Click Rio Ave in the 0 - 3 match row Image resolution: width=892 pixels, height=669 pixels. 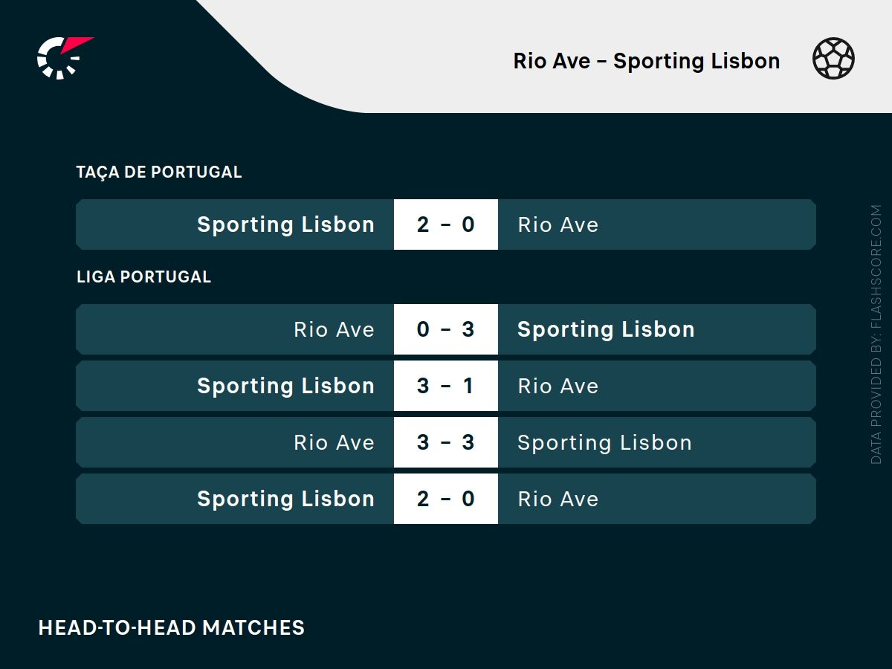[334, 329]
